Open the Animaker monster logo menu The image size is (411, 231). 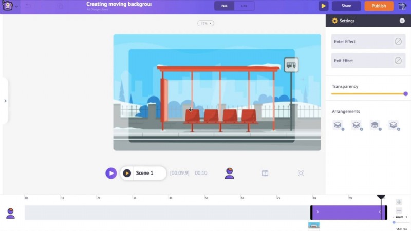7,6
